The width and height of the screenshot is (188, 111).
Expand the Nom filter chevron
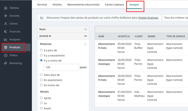(86, 29)
